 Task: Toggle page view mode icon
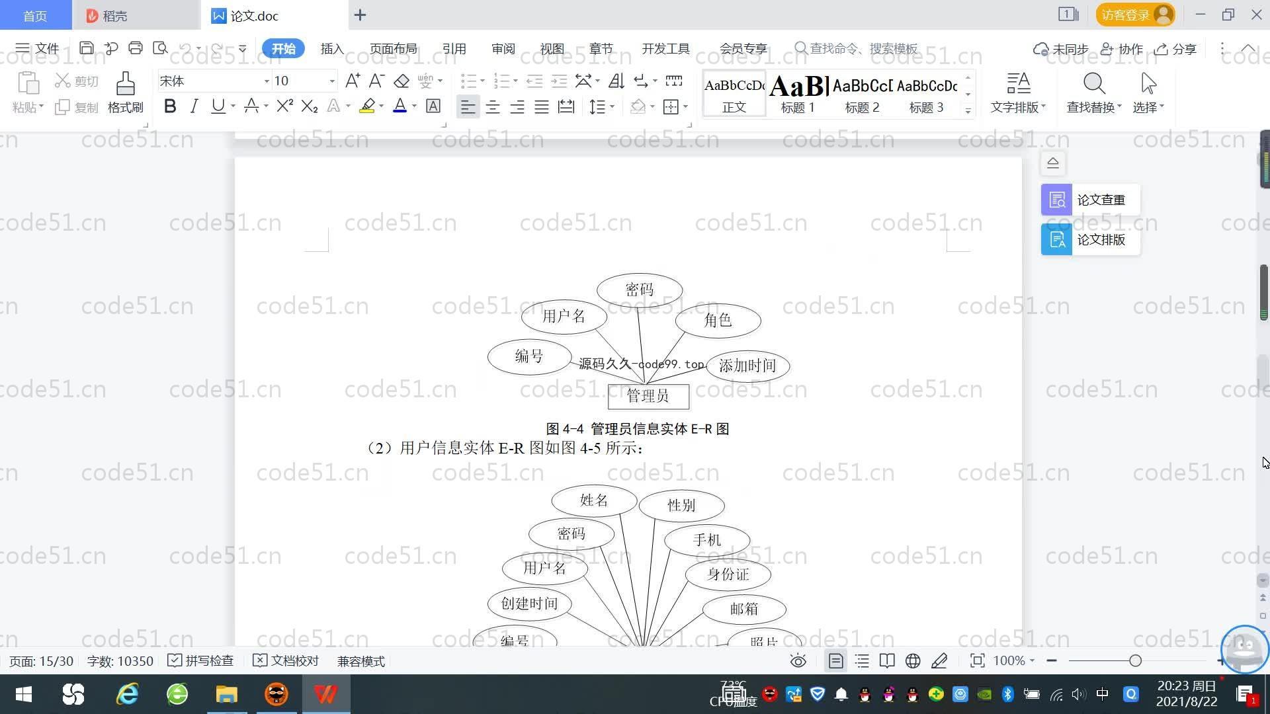pos(836,661)
